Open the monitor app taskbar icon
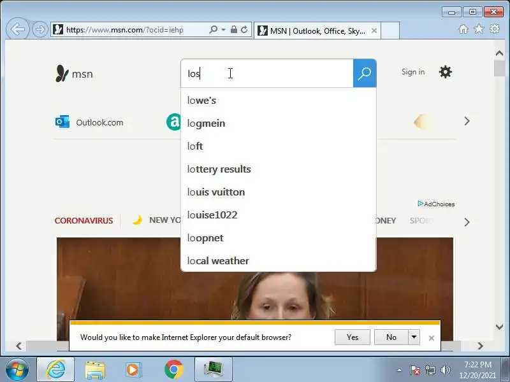Viewport: 510px width, 382px height. coord(214,370)
